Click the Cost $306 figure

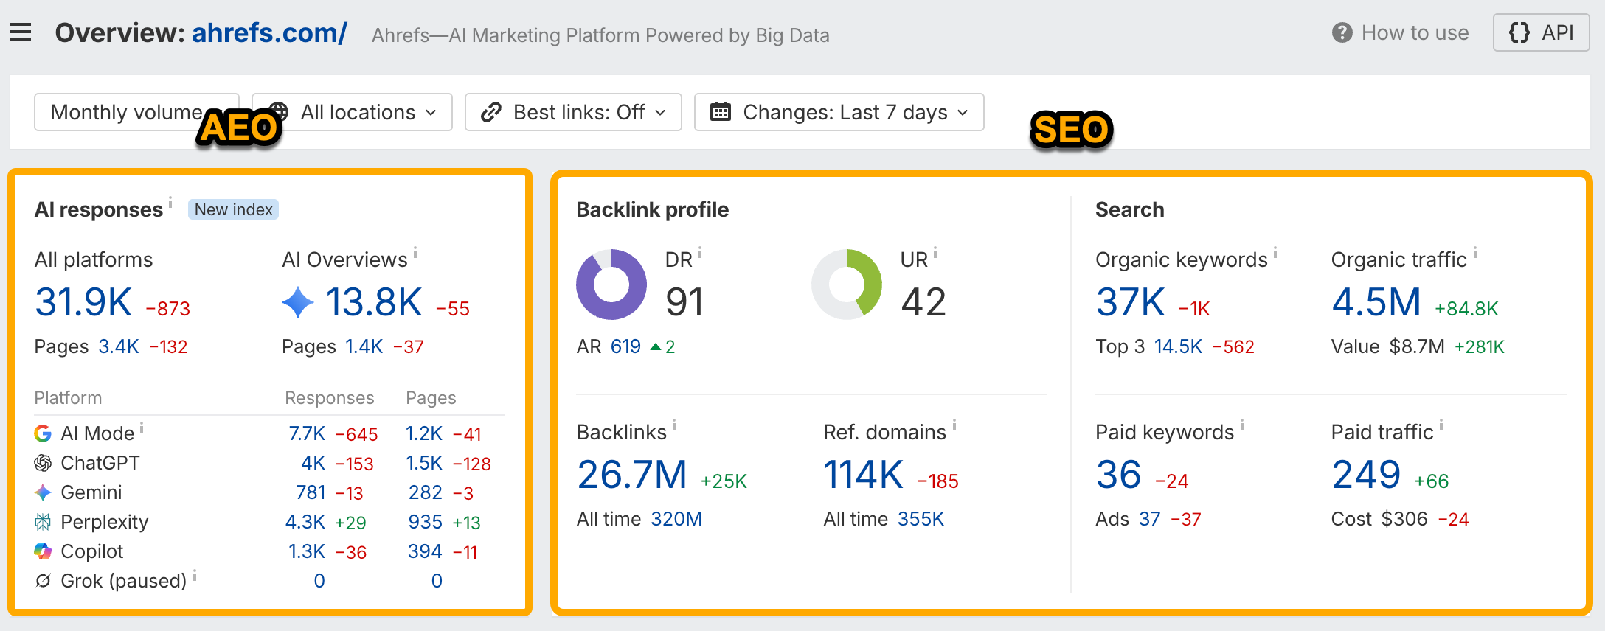(x=1404, y=519)
